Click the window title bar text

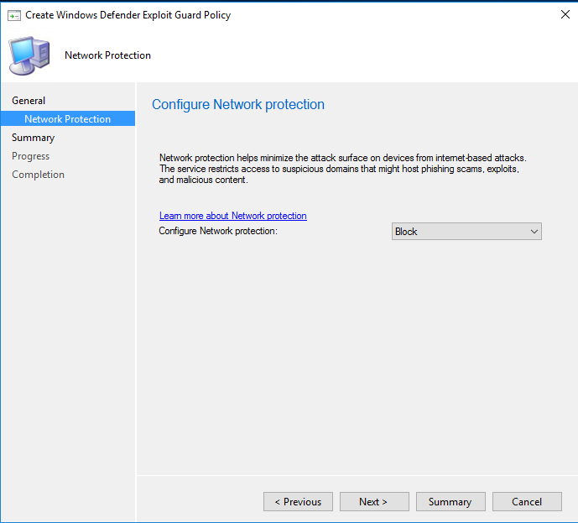tap(128, 15)
